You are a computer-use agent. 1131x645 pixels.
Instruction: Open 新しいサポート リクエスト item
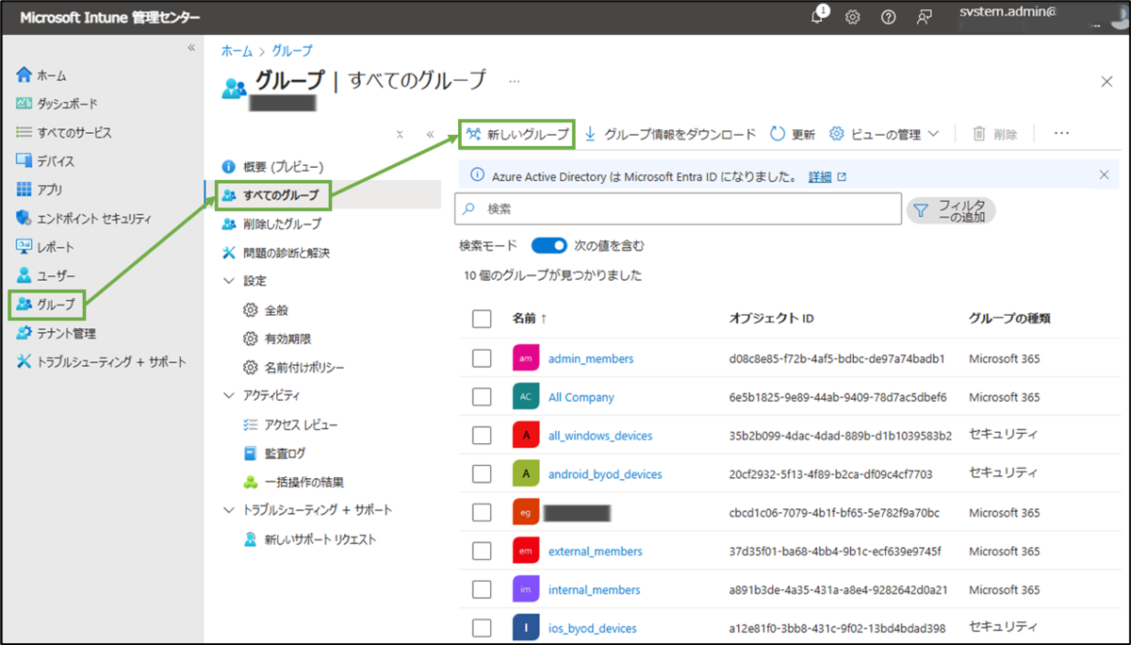click(309, 539)
